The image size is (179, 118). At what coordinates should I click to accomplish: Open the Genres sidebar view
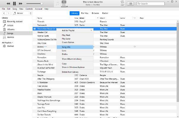tap(10, 37)
